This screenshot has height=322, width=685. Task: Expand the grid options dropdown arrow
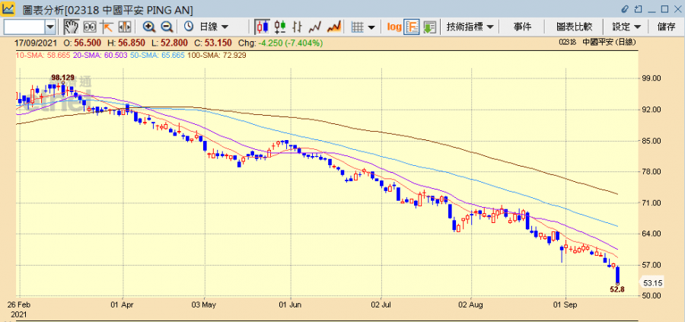[371, 27]
